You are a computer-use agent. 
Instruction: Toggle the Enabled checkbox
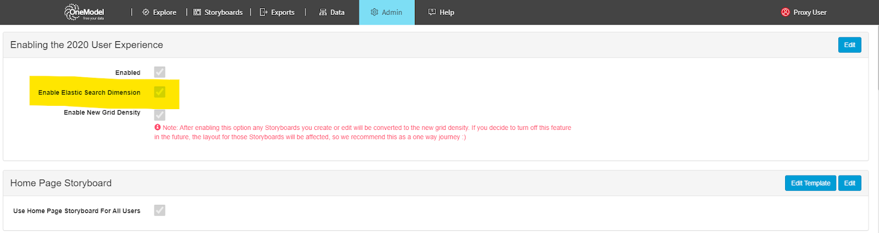click(160, 72)
